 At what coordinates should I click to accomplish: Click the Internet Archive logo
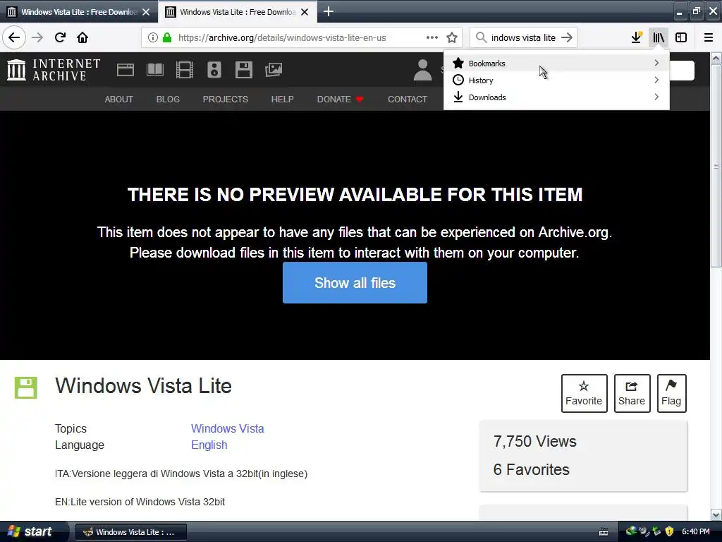coord(54,70)
